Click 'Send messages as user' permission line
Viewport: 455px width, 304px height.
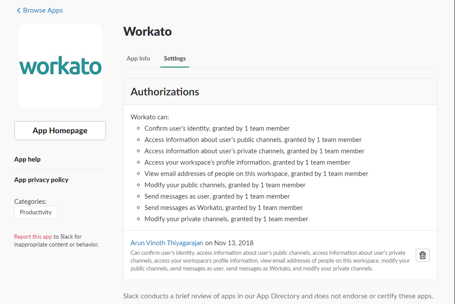point(217,196)
